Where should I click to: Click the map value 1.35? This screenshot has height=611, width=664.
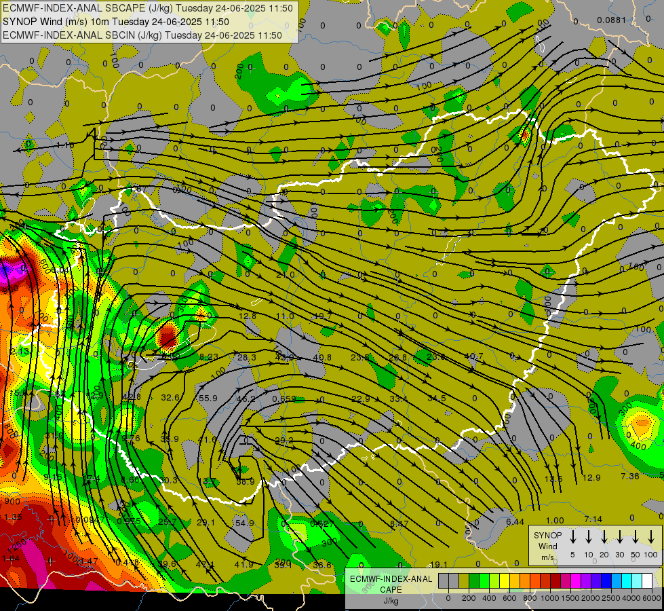(x=13, y=517)
